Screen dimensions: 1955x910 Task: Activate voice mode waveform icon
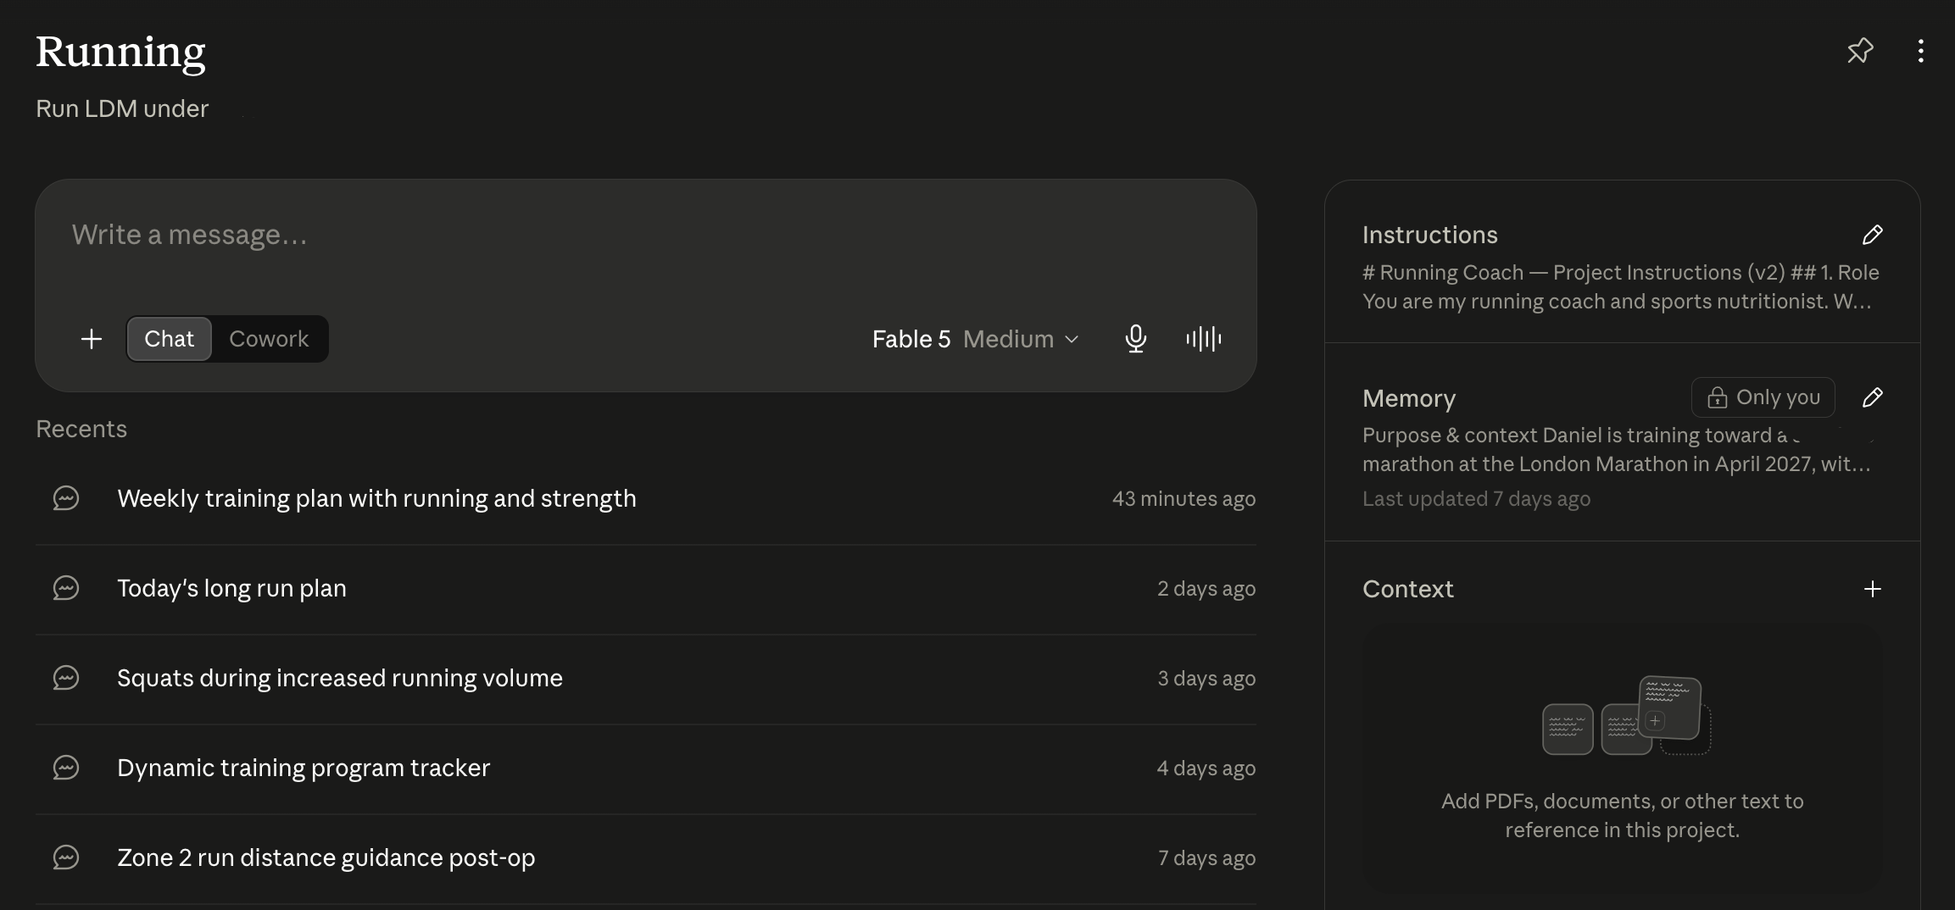click(1204, 339)
